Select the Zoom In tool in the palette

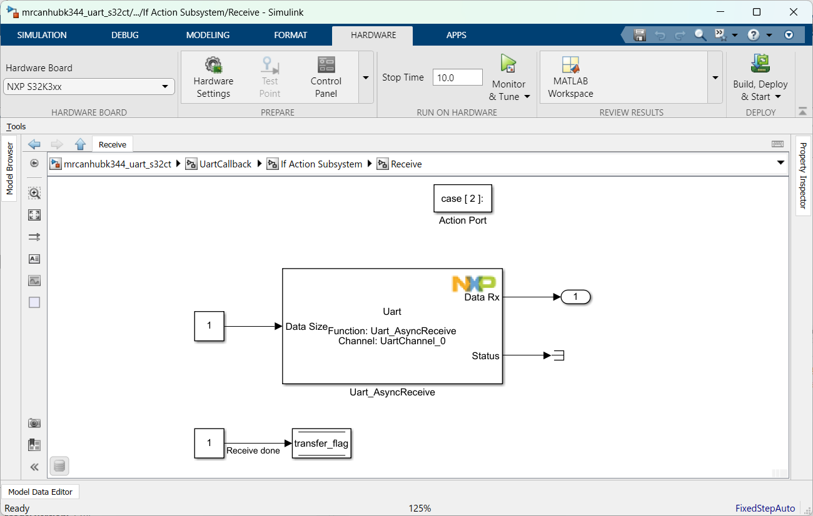point(34,193)
